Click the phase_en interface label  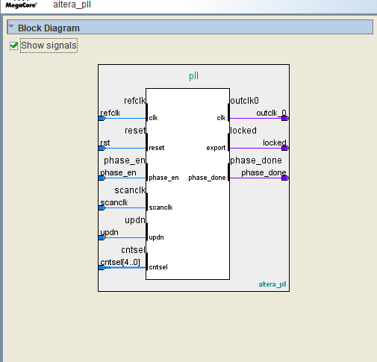point(125,160)
